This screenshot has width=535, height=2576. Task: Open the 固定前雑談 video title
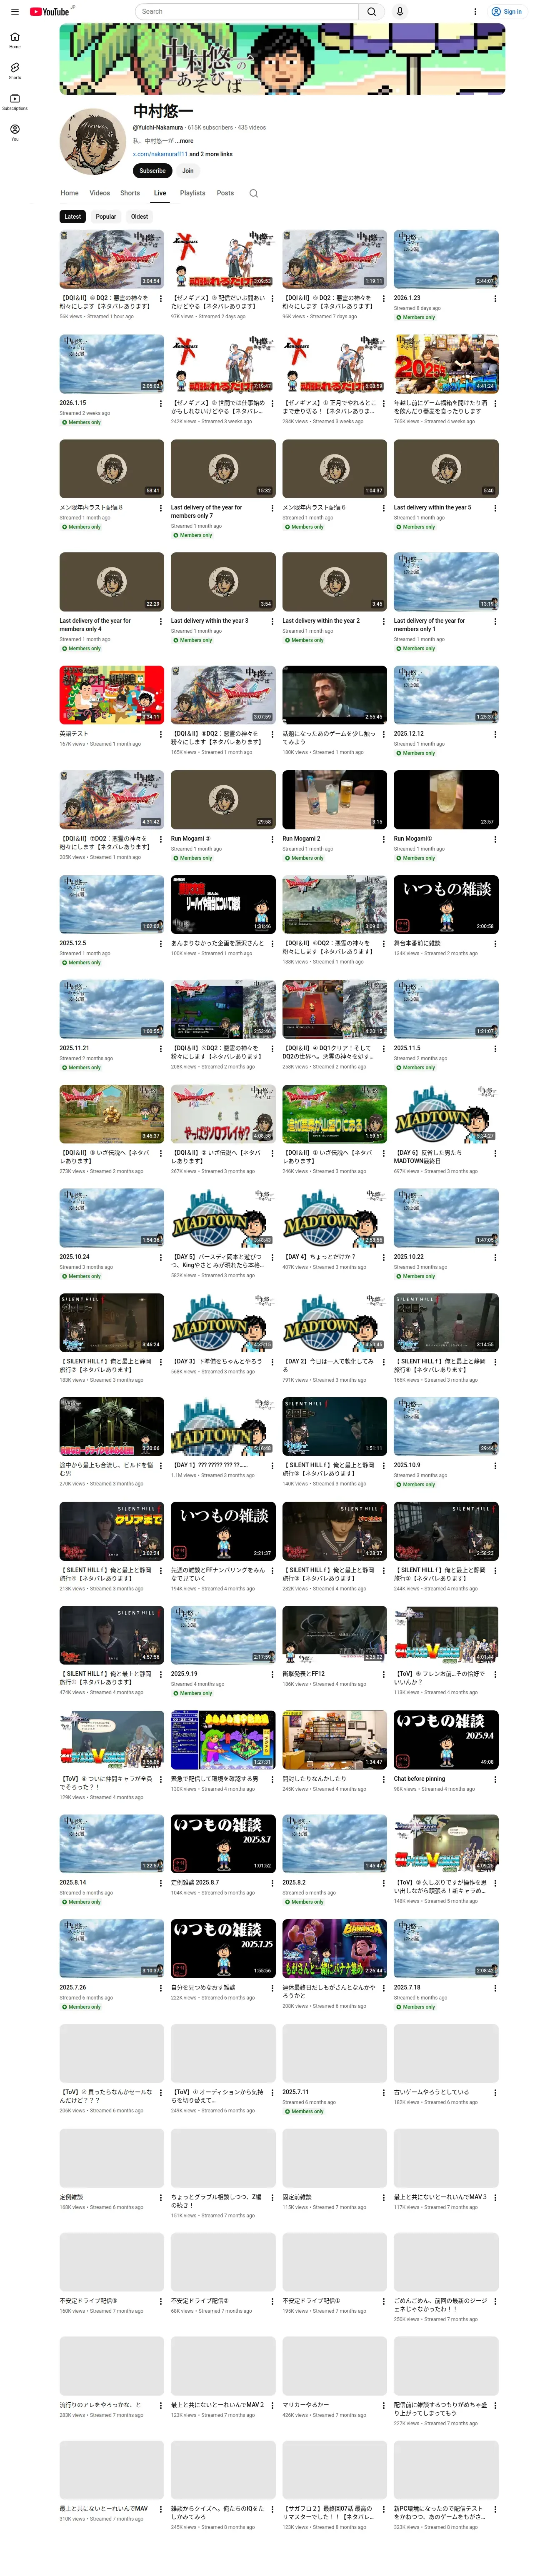click(x=297, y=2197)
